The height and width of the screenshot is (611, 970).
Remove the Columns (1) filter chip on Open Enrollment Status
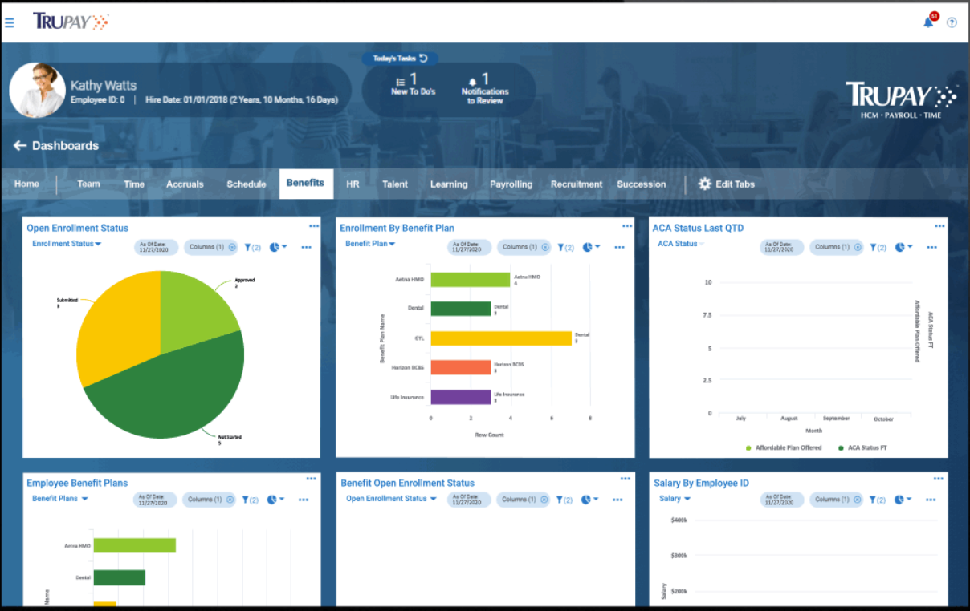click(x=231, y=247)
